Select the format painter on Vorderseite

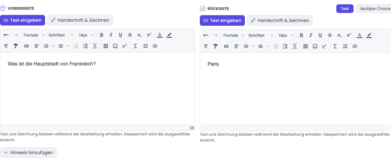[x=16, y=46]
